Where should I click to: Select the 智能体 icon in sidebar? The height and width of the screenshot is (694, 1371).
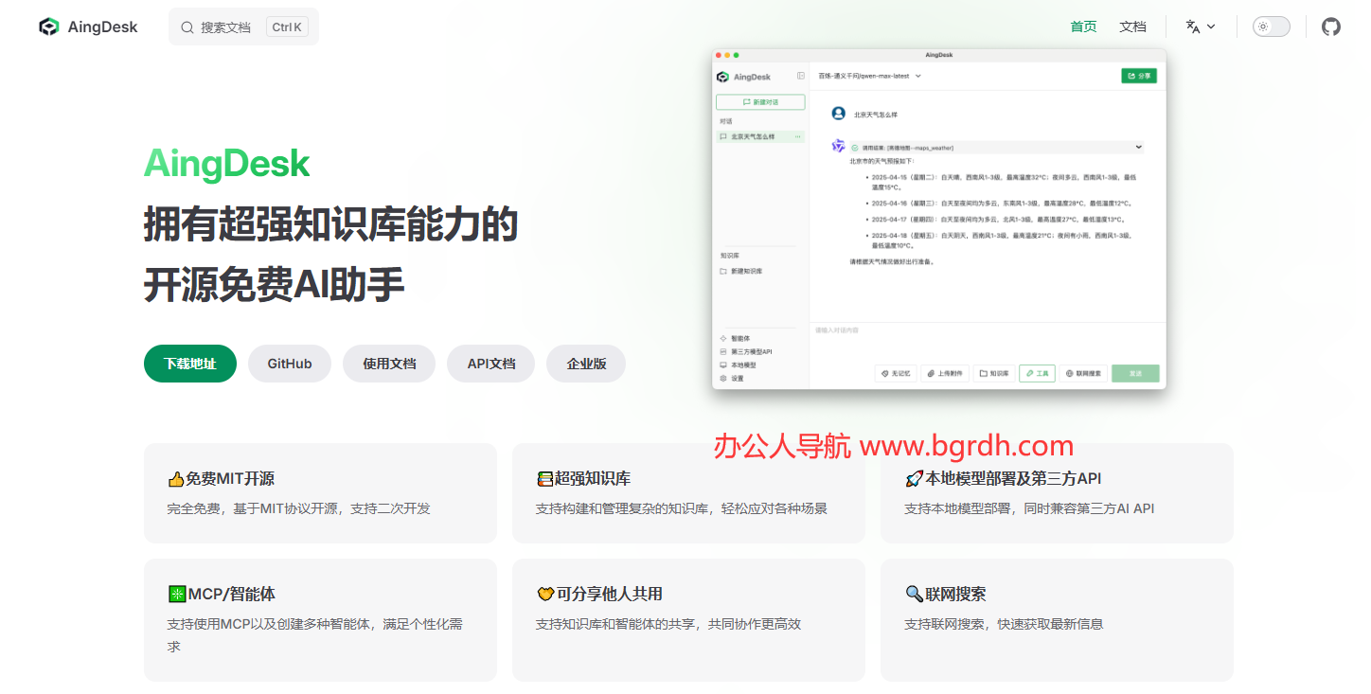pyautogui.click(x=724, y=338)
